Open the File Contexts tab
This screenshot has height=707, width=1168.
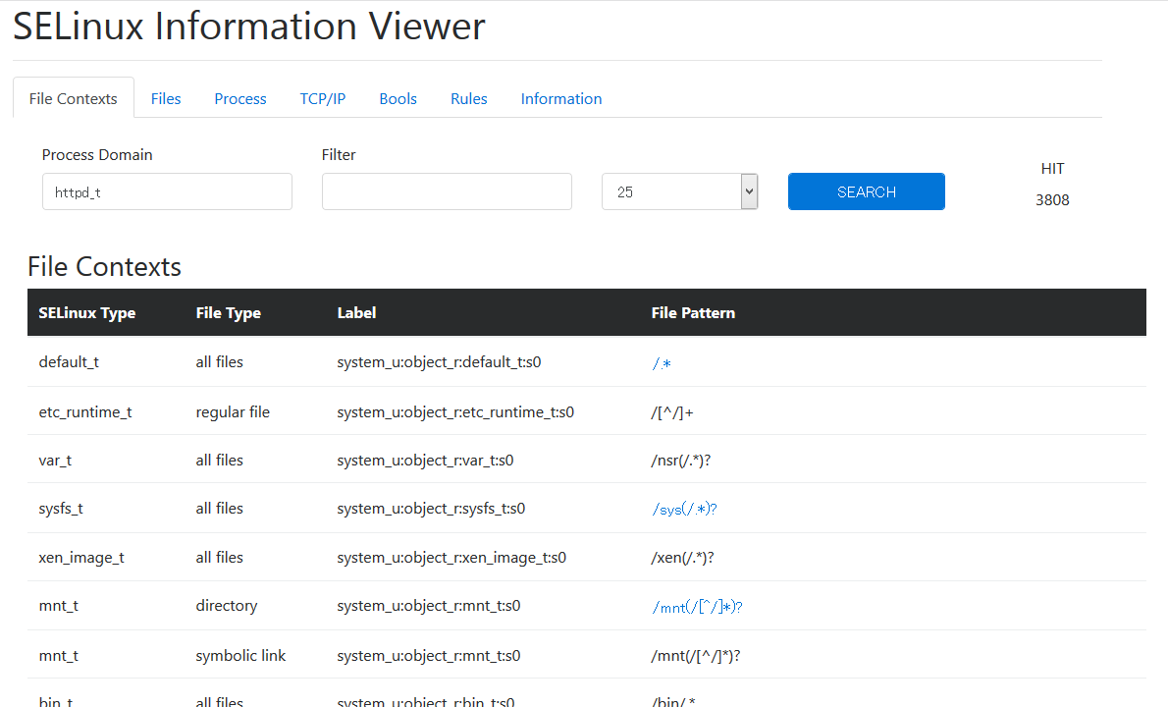[x=73, y=98]
